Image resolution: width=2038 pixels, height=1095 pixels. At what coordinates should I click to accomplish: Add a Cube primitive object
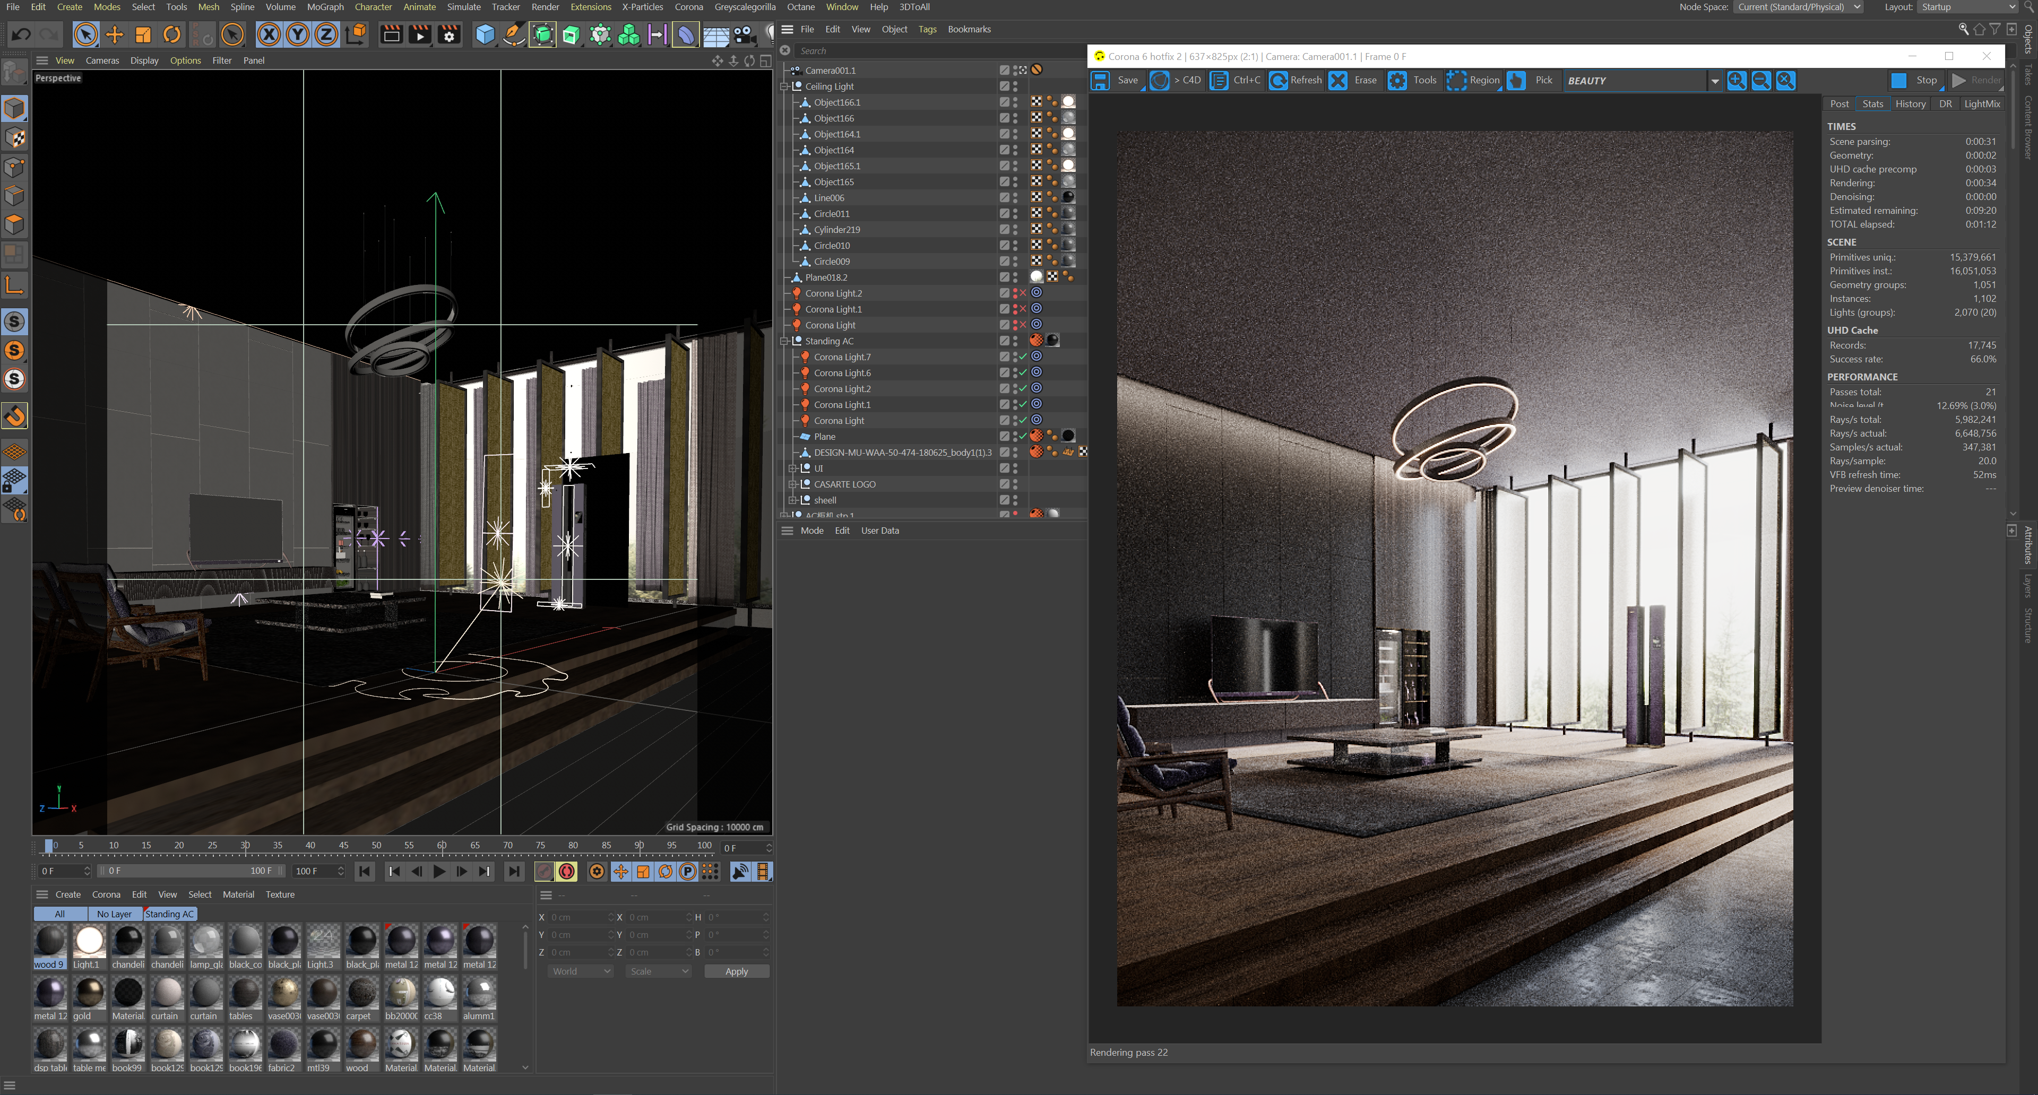tap(484, 34)
